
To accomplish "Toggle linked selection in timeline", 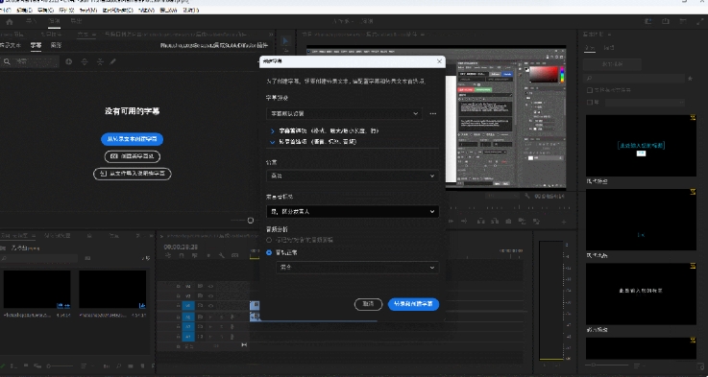I will 195,256.
